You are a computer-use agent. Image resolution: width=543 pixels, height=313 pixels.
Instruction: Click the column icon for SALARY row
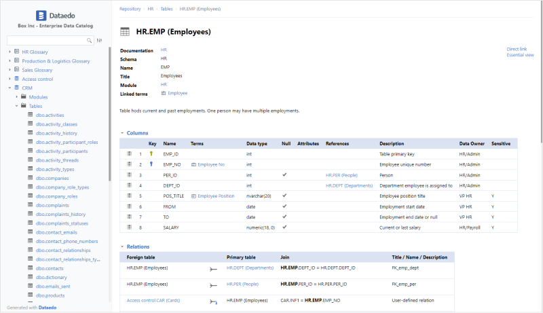pyautogui.click(x=130, y=227)
